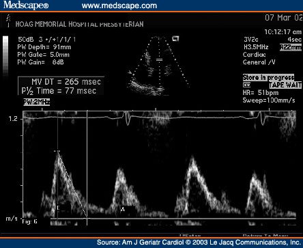Click the grayscale gain bar
This screenshot has width=303, height=248.
click(5, 56)
